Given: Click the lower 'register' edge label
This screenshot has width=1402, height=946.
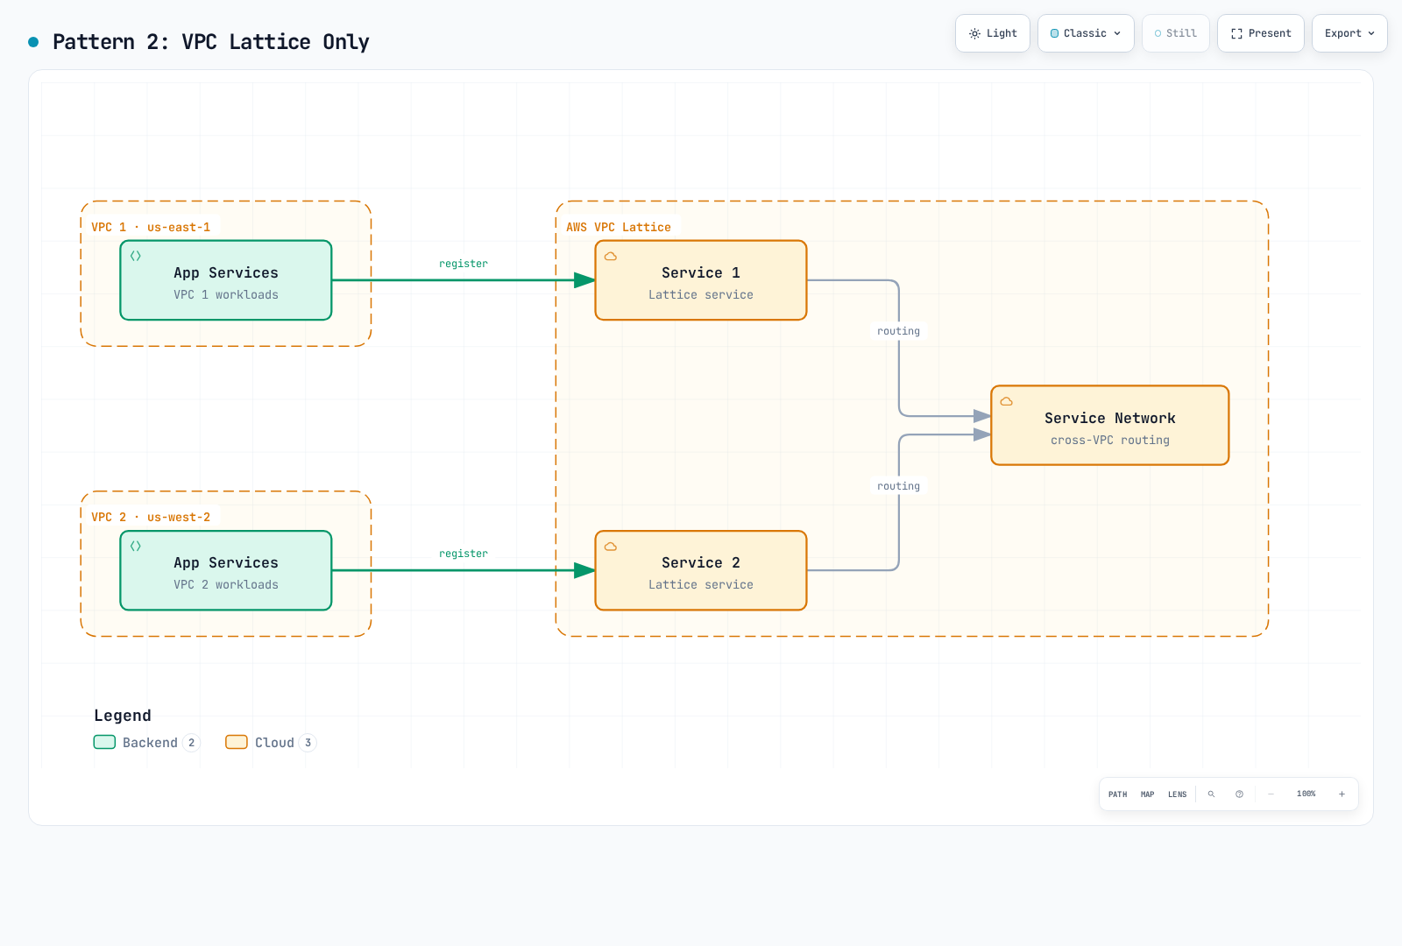Looking at the screenshot, I should tap(464, 554).
